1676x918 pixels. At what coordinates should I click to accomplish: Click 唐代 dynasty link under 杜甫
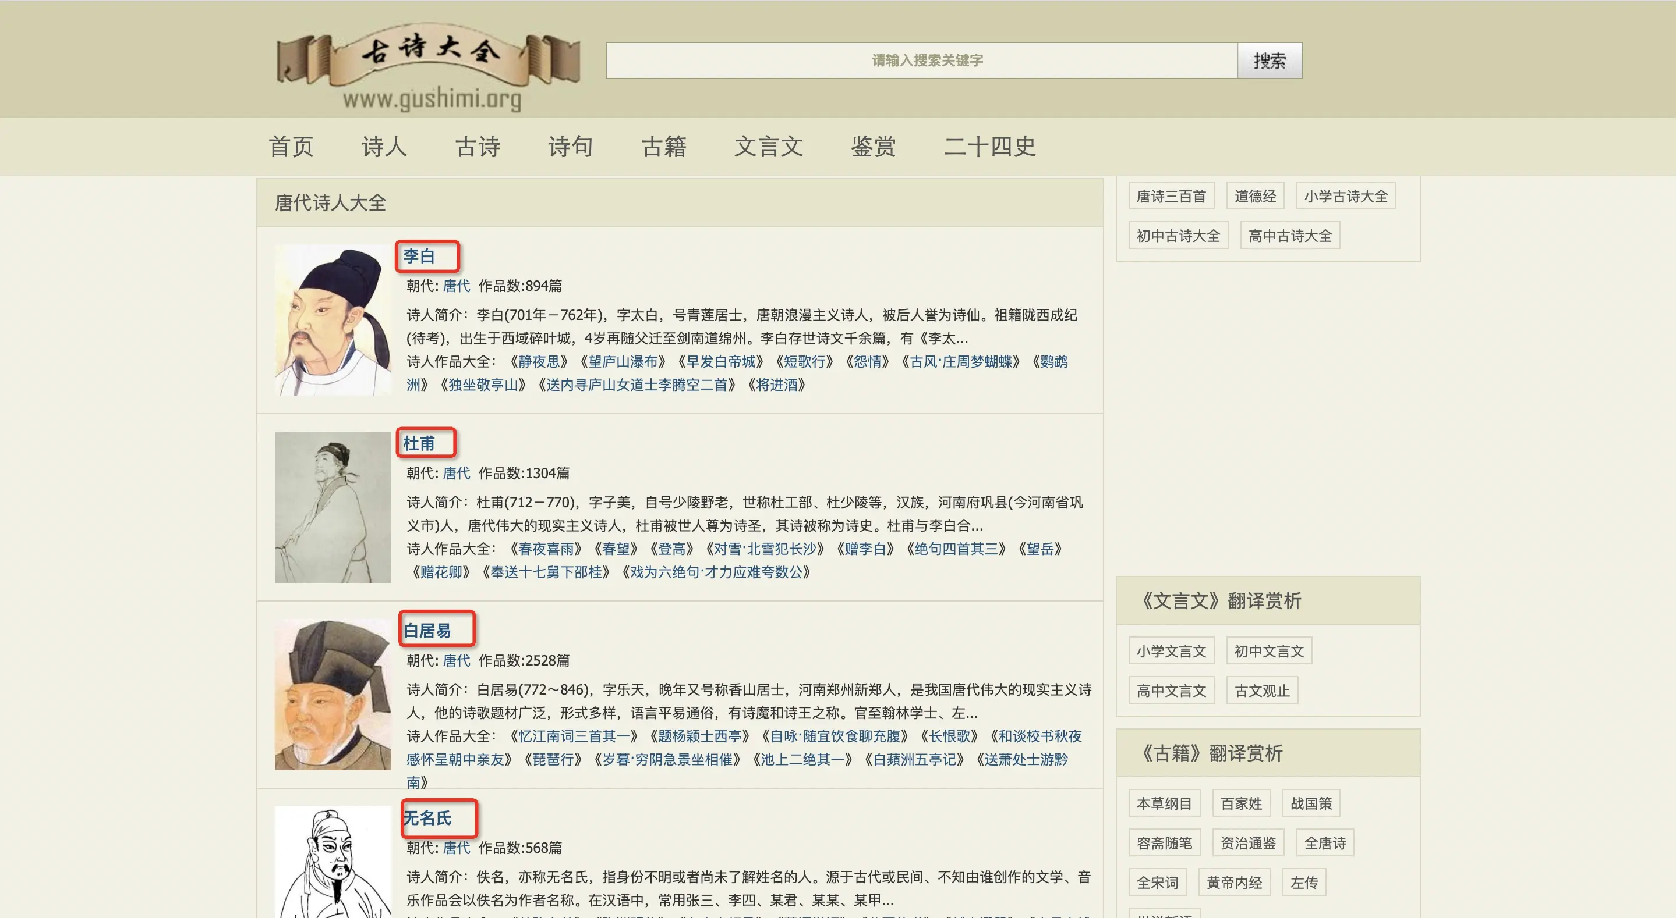(x=456, y=474)
